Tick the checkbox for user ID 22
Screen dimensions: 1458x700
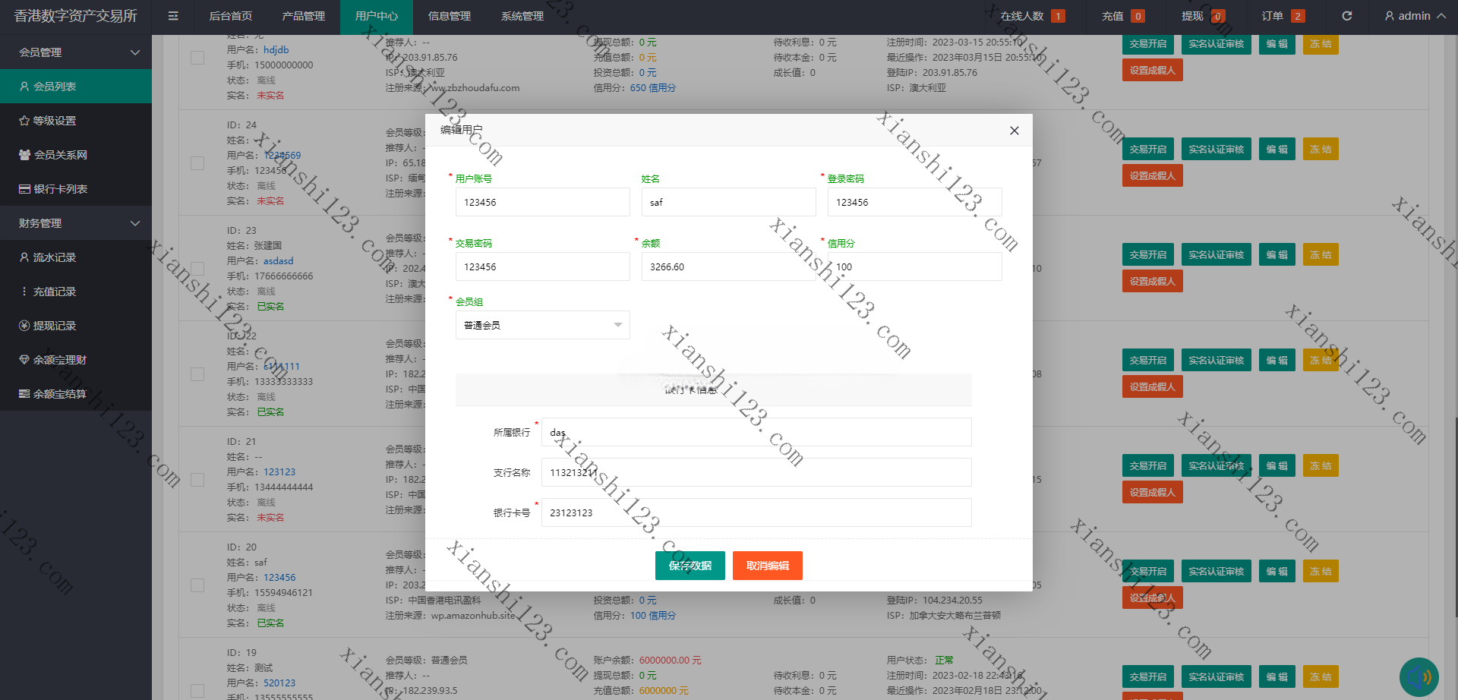point(197,374)
